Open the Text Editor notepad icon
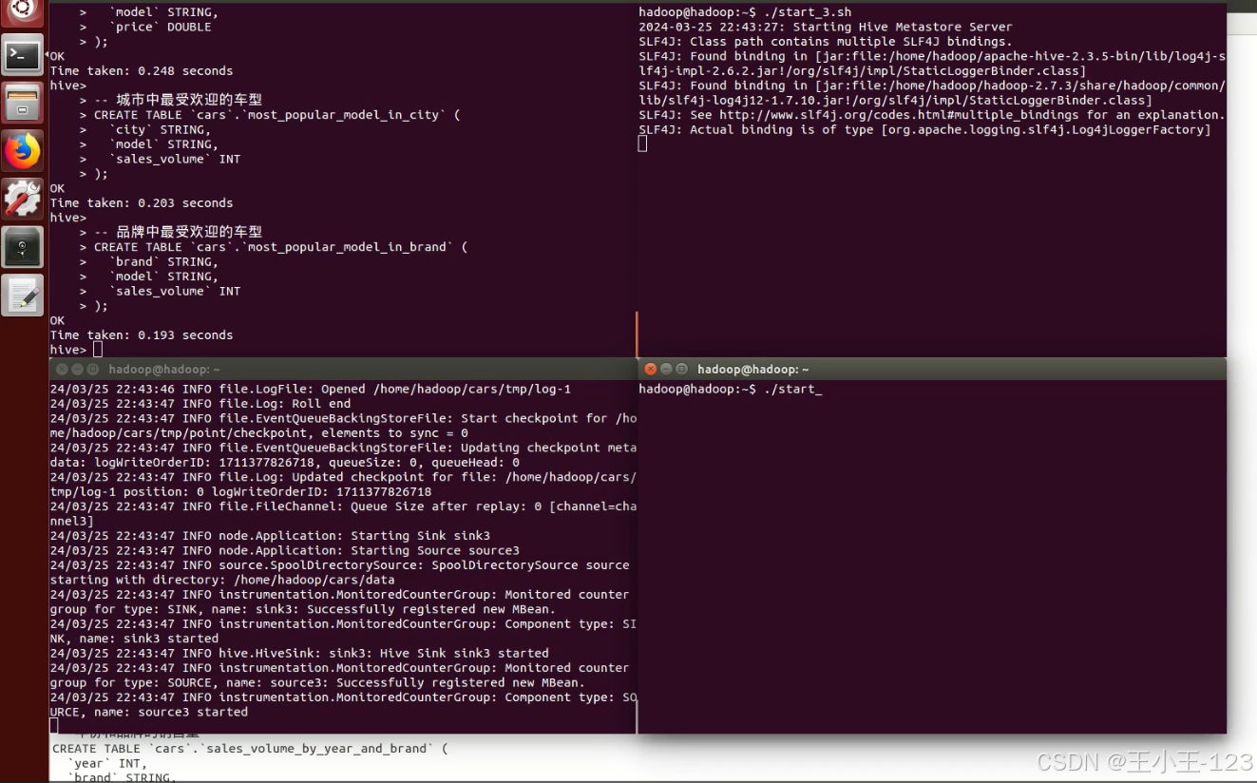Image resolution: width=1257 pixels, height=783 pixels. pyautogui.click(x=22, y=296)
